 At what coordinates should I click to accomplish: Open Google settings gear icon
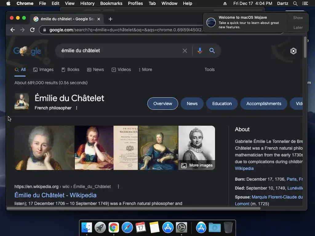[x=293, y=51]
